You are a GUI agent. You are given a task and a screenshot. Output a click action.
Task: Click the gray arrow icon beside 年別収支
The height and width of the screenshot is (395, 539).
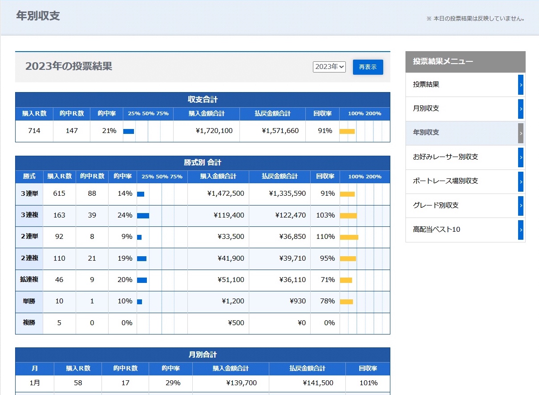click(x=521, y=133)
